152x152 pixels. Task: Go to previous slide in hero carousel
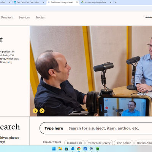35,111
